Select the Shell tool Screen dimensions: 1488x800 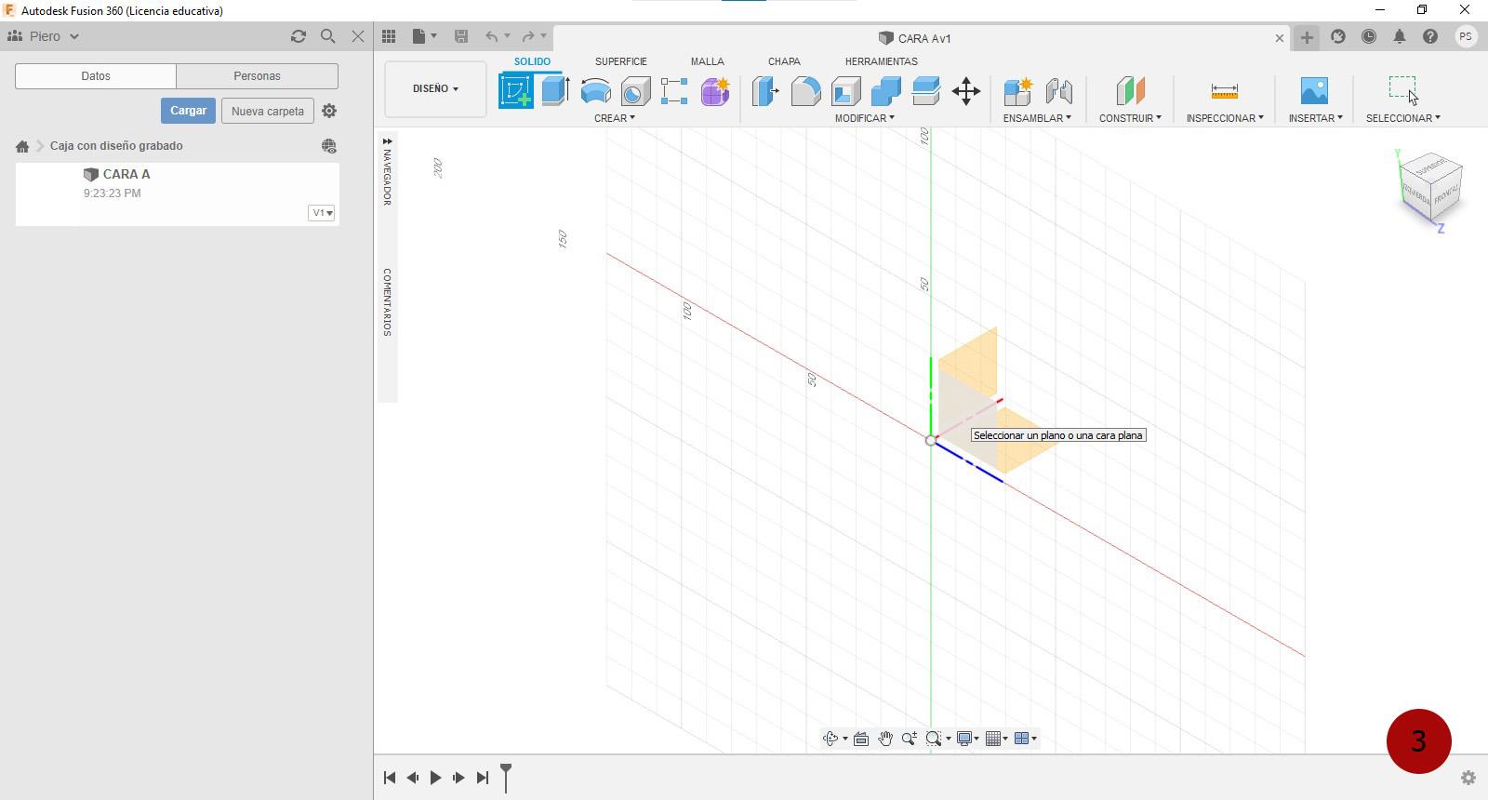click(845, 91)
